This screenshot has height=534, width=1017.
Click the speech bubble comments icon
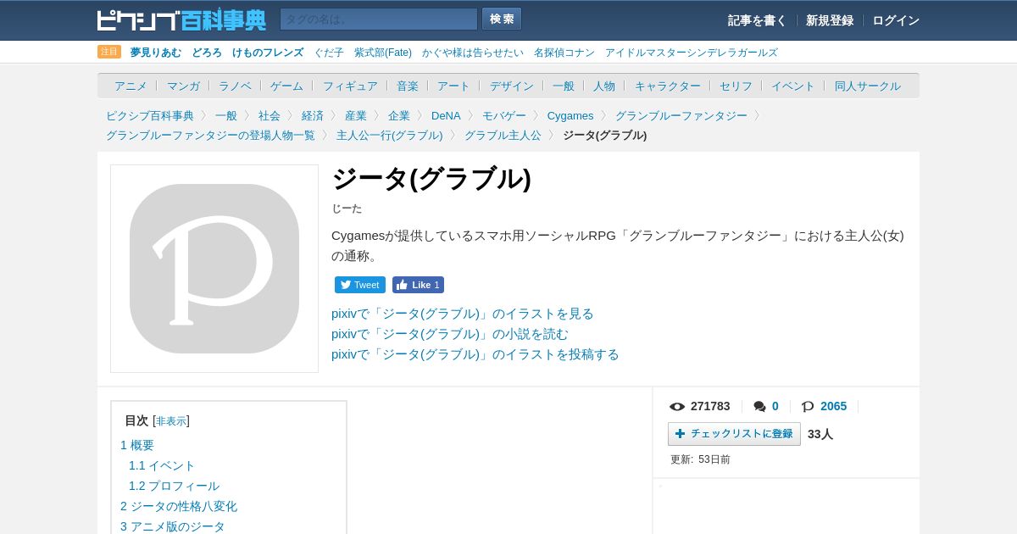click(x=759, y=407)
